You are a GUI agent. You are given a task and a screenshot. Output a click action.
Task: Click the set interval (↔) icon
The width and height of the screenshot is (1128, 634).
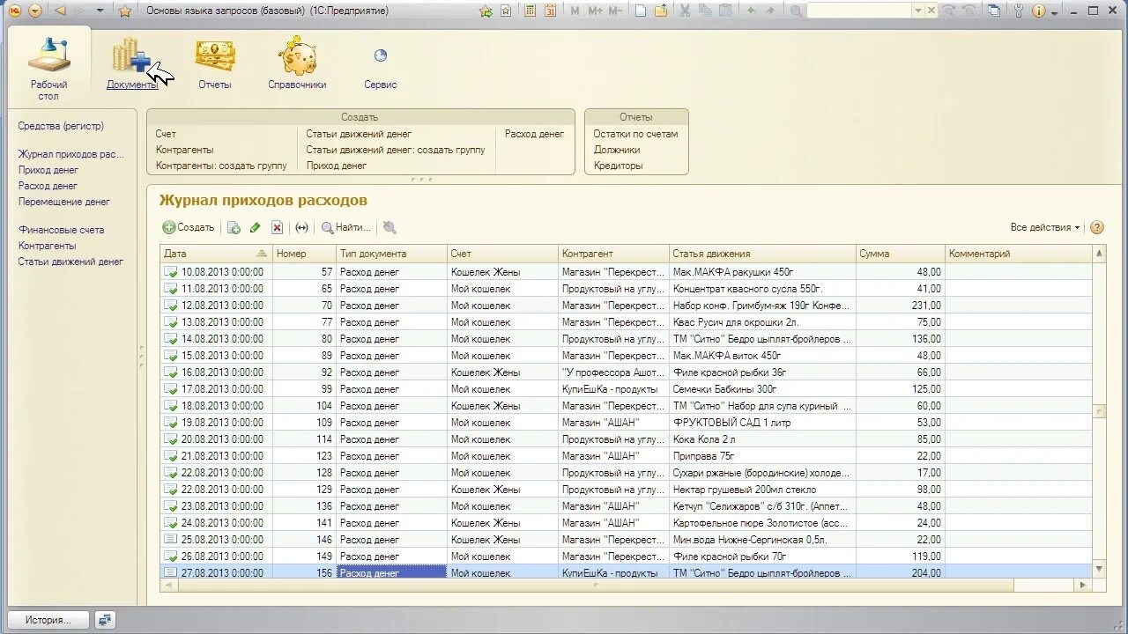(301, 227)
